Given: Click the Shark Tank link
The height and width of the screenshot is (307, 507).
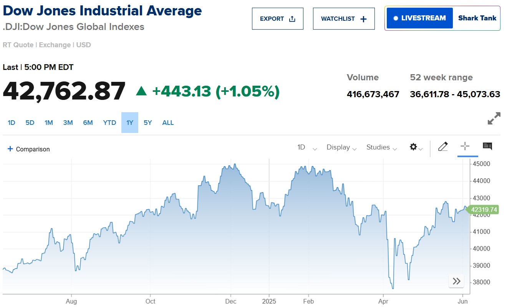Looking at the screenshot, I should coord(477,18).
